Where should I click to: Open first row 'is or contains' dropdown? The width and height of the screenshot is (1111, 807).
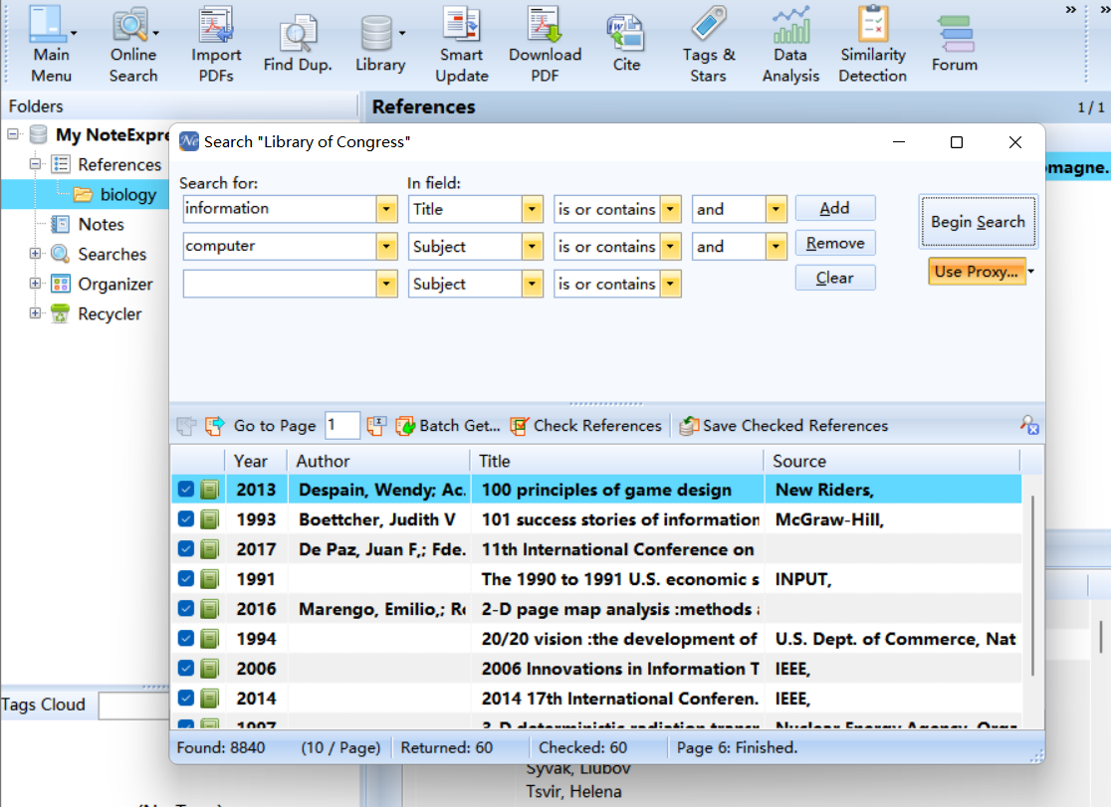[x=670, y=209]
